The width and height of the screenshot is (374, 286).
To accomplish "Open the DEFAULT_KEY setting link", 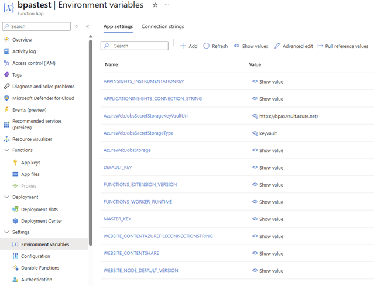I will 118,167.
